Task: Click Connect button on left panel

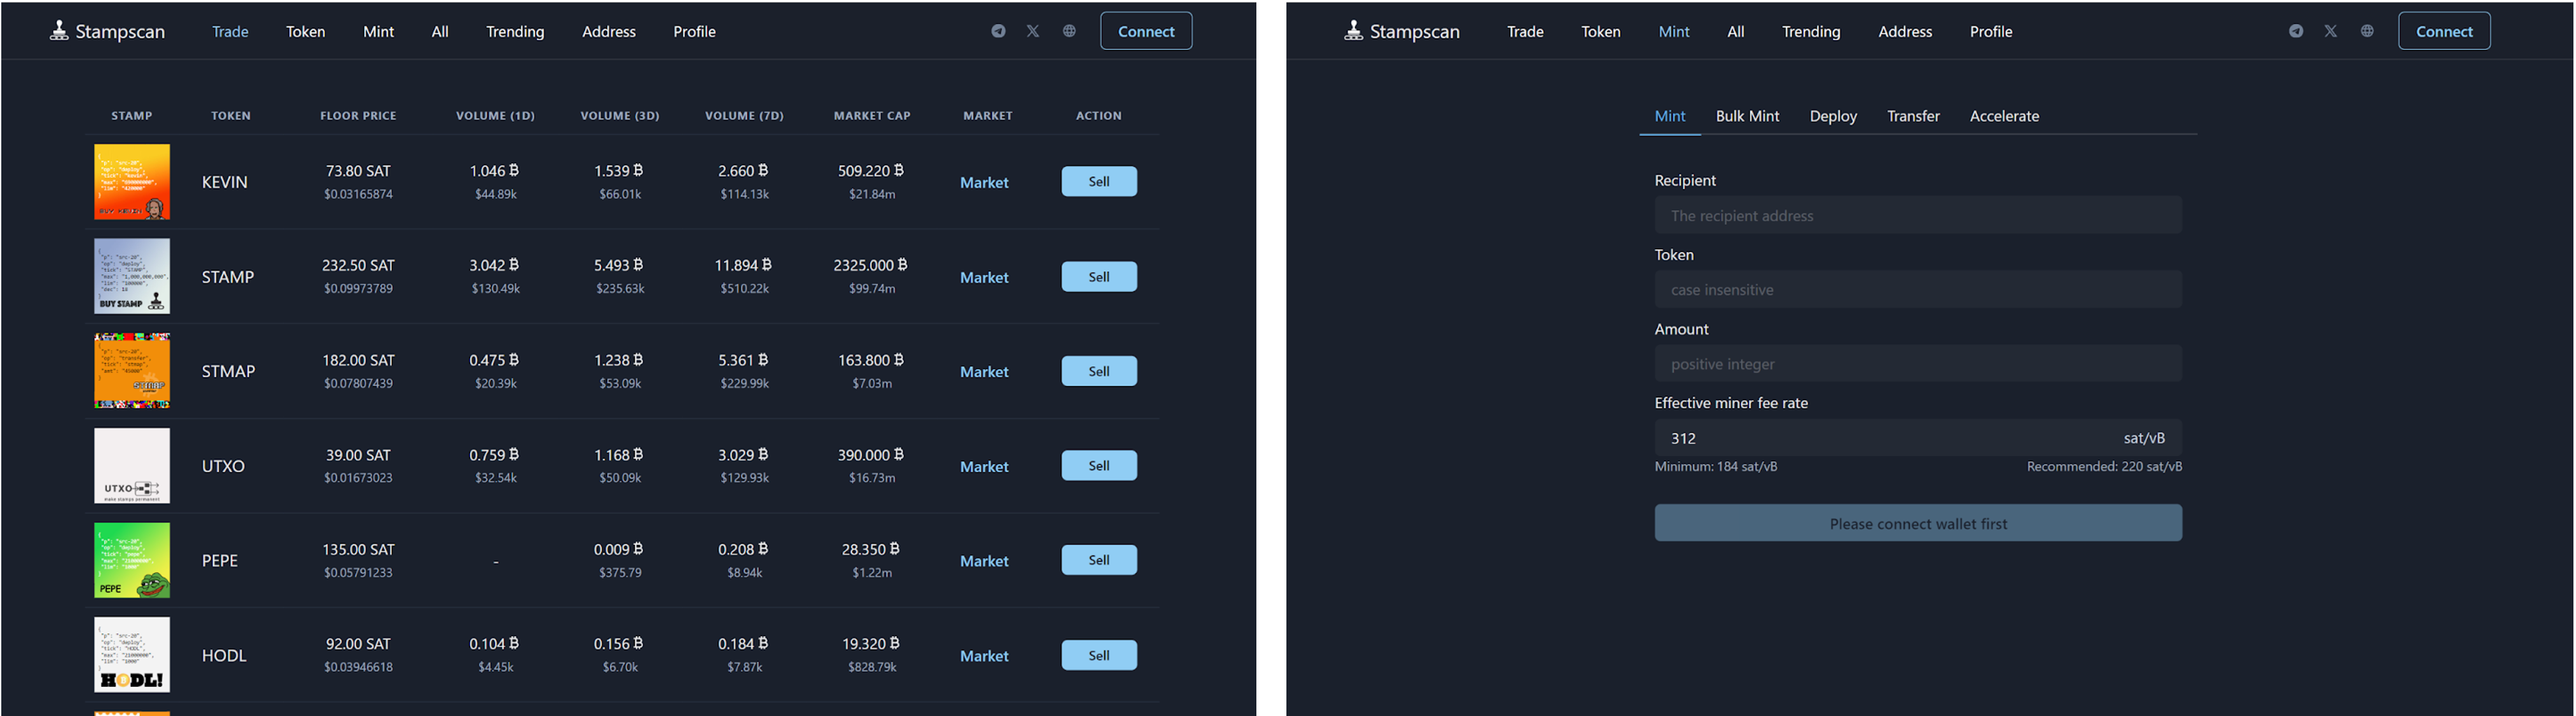Action: [1145, 31]
